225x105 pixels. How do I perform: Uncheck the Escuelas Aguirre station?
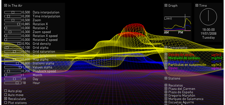click(166, 102)
